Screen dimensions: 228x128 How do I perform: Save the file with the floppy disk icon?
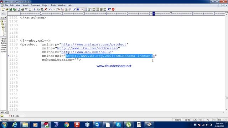click(11, 10)
